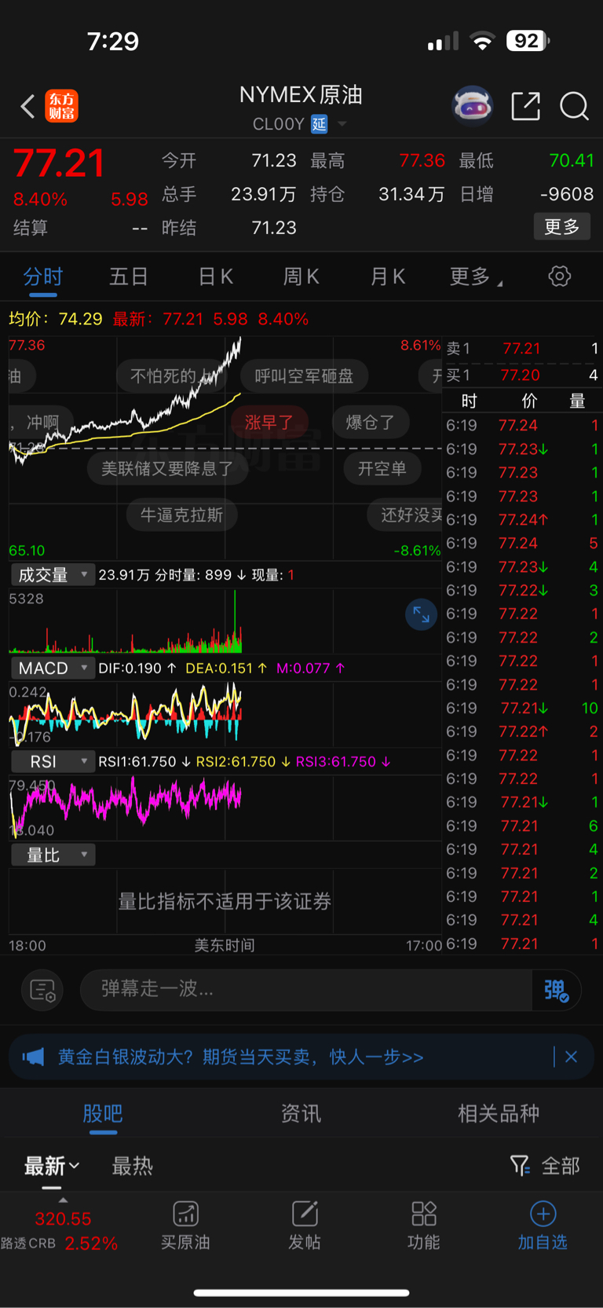The image size is (603, 1308).
Task: Open the 相关品种 tab
Action: click(499, 1114)
